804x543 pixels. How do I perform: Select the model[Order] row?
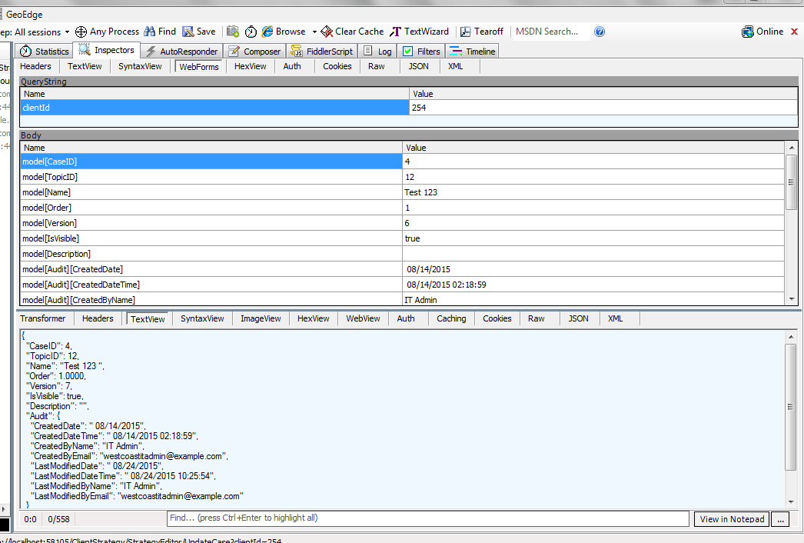403,208
